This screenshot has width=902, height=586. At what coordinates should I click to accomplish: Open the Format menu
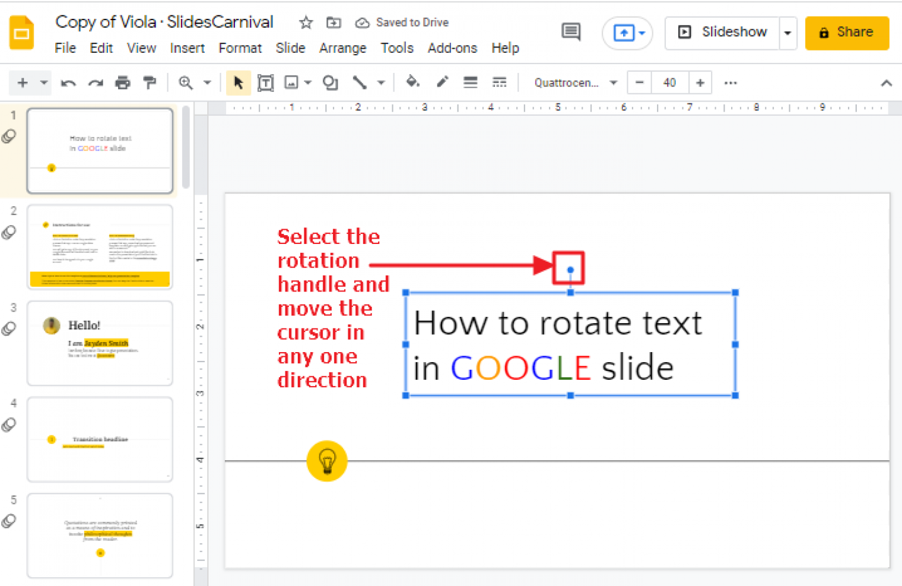coord(240,48)
